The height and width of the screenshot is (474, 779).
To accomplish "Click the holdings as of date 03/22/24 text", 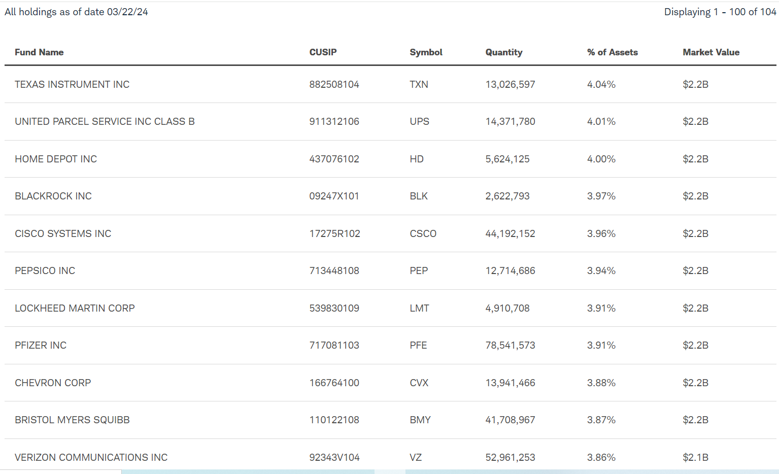I will click(76, 12).
